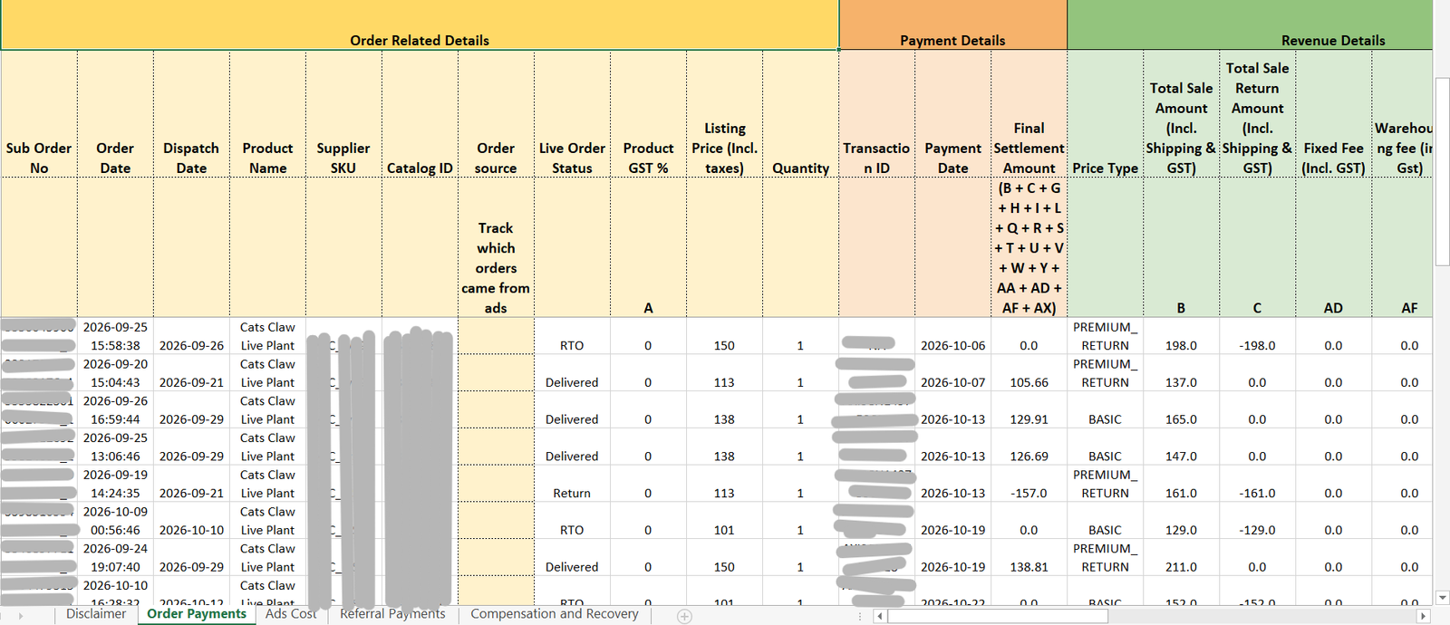Click the Product Name header cell

[267, 114]
